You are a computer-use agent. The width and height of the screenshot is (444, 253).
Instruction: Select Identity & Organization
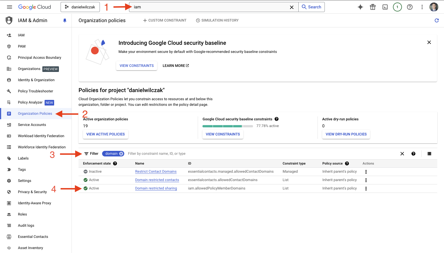36,80
